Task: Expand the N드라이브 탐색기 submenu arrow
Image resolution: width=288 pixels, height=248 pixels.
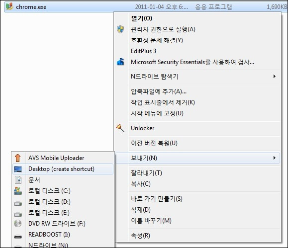Action: 275,76
